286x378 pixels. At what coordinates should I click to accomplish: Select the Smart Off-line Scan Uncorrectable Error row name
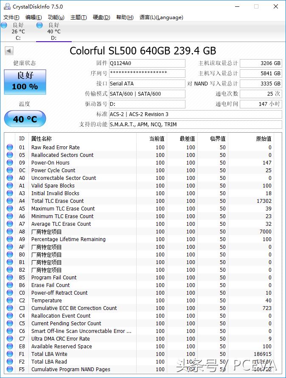(x=81, y=331)
